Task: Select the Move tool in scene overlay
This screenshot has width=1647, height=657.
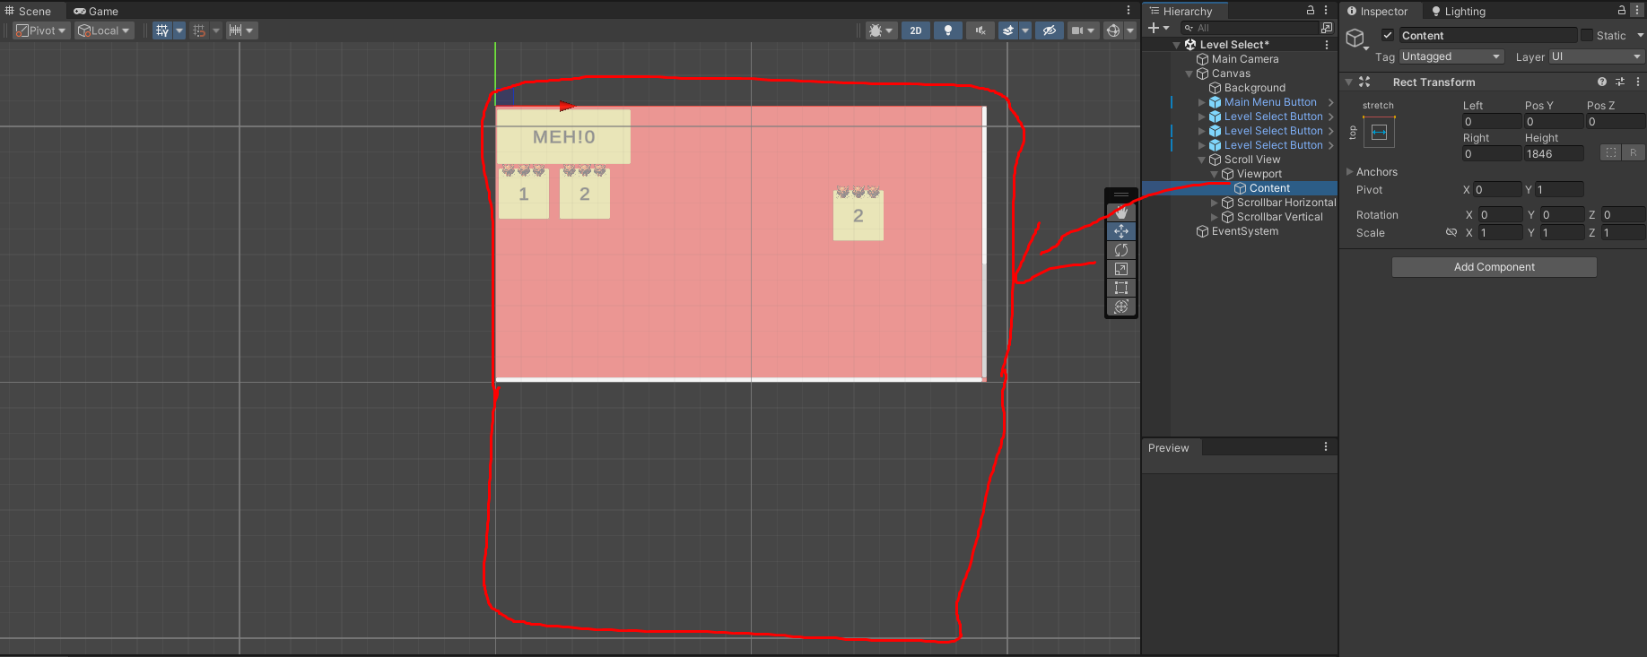Action: point(1121,231)
